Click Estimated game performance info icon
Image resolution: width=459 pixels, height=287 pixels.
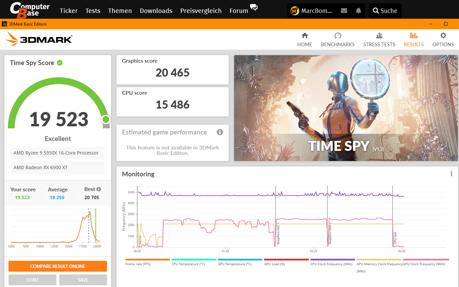click(x=220, y=132)
